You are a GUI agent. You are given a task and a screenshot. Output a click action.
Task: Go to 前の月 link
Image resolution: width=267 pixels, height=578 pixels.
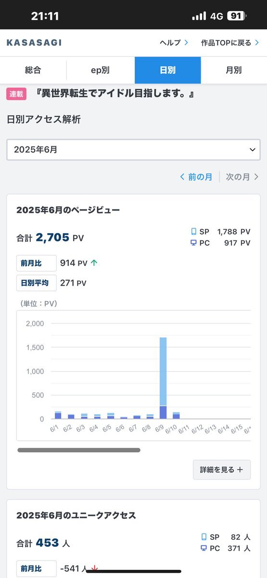pos(196,177)
